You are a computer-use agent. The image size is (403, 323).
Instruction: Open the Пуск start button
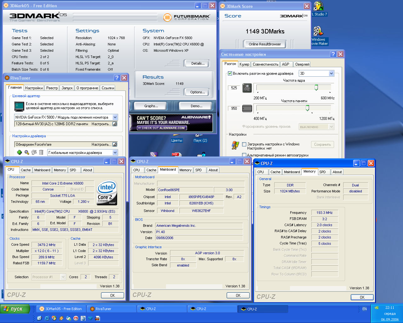pyautogui.click(x=15, y=309)
